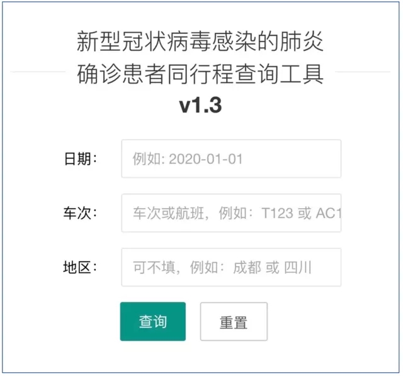This screenshot has width=403, height=376.
Task: Click placeholder text 例如: 2020-01-01
Action: [x=188, y=159]
